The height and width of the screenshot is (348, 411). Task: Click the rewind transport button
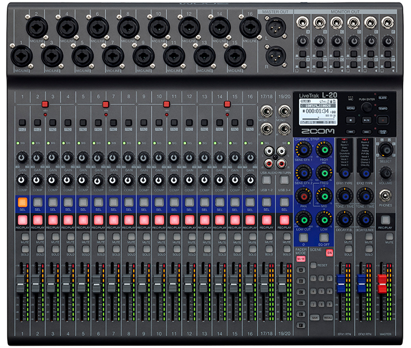pyautogui.click(x=351, y=132)
